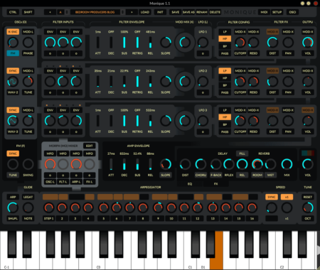This screenshot has width=320, height=270.
Task: Toggle the LEGAT glide button
Action: pyautogui.click(x=28, y=197)
